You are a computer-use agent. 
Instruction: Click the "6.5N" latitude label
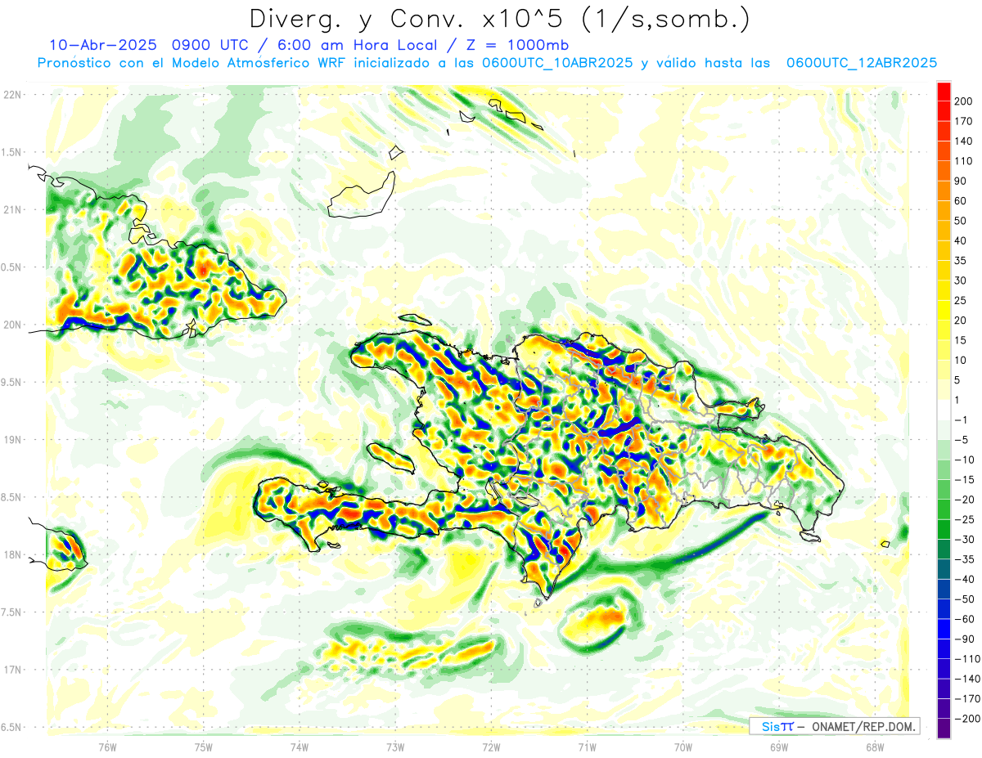pos(11,727)
